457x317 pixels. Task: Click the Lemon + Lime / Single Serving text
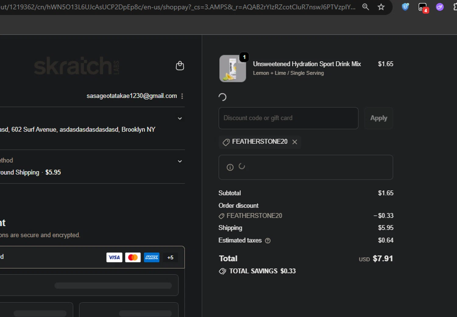[x=288, y=73]
